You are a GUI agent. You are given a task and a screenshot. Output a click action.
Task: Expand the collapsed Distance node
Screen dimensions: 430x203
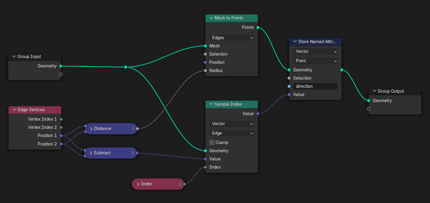pos(91,129)
